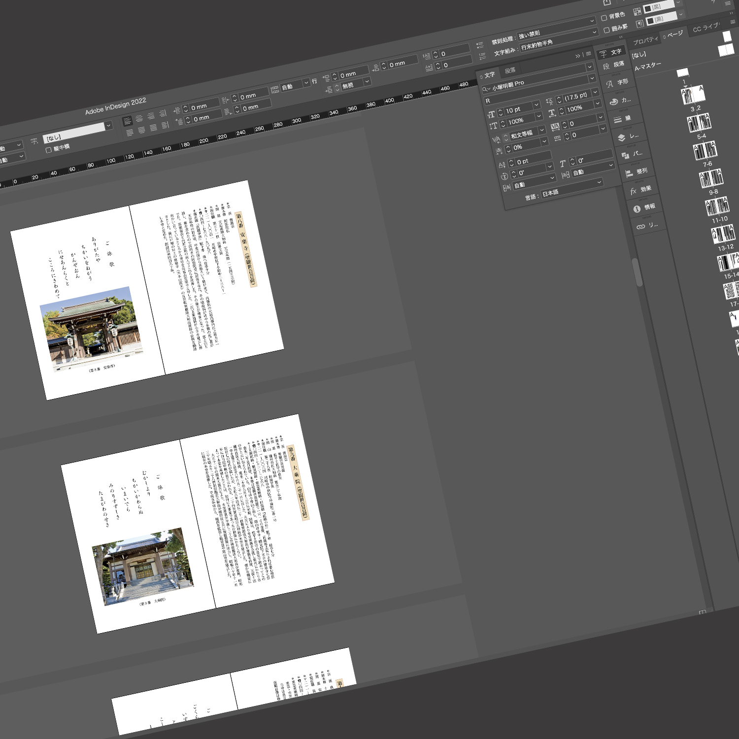Open the 言語 日本語 language dropdown
739x739 pixels.
572,187
